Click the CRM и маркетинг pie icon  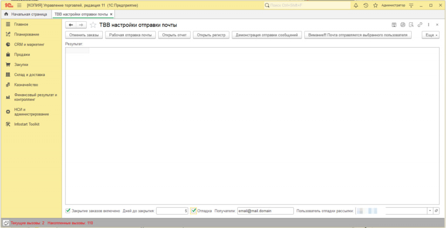(8, 44)
